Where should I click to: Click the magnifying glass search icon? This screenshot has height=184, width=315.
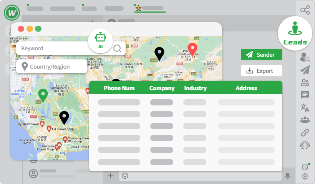point(117,48)
